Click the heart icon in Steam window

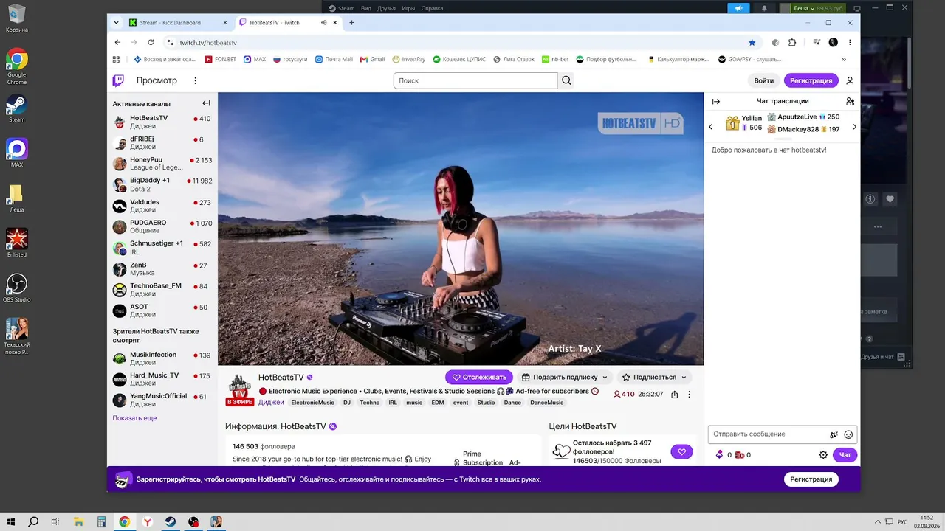(890, 199)
